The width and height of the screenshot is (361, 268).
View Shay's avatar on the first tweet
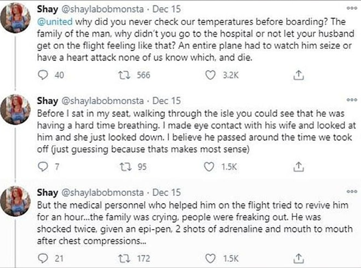click(x=19, y=19)
